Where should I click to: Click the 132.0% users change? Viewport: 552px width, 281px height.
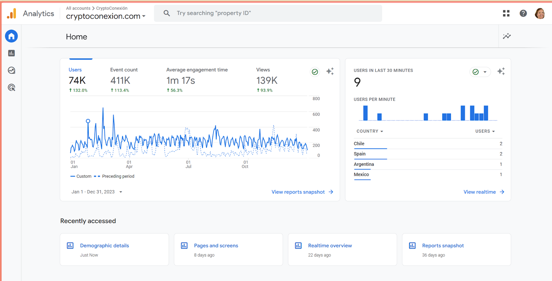(78, 90)
